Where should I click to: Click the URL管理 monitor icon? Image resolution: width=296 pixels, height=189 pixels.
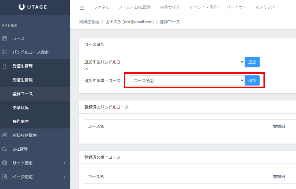(x=5, y=149)
